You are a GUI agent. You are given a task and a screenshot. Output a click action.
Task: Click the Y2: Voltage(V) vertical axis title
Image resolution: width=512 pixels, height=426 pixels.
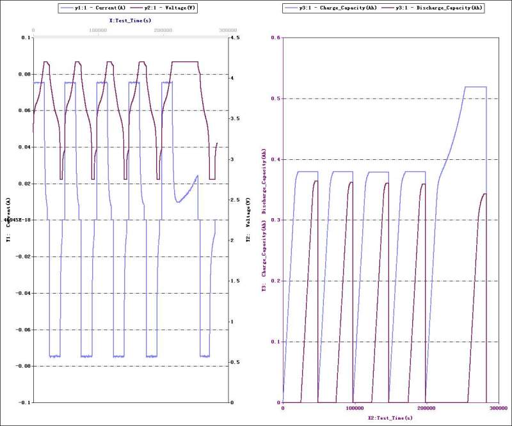pos(248,219)
